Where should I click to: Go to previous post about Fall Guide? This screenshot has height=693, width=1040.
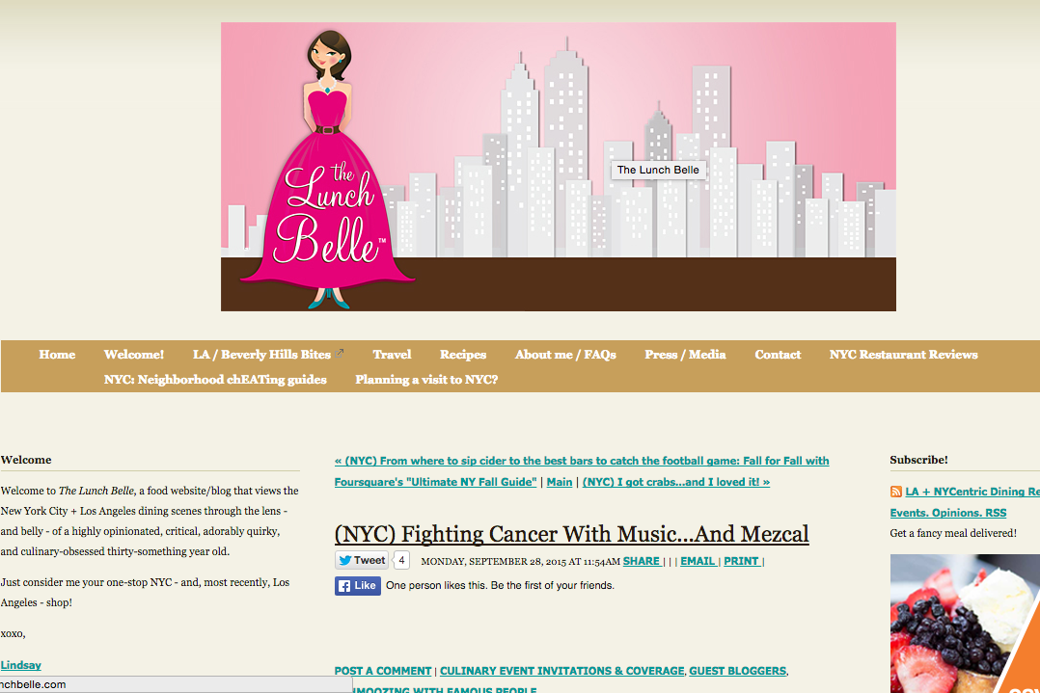(582, 471)
